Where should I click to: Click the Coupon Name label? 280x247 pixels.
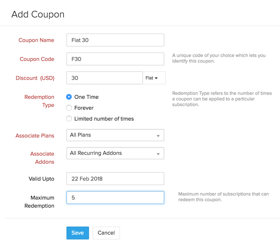36,40
